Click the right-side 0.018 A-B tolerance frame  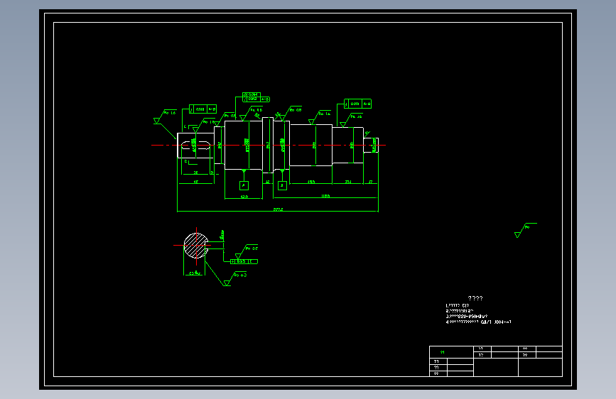pos(357,104)
